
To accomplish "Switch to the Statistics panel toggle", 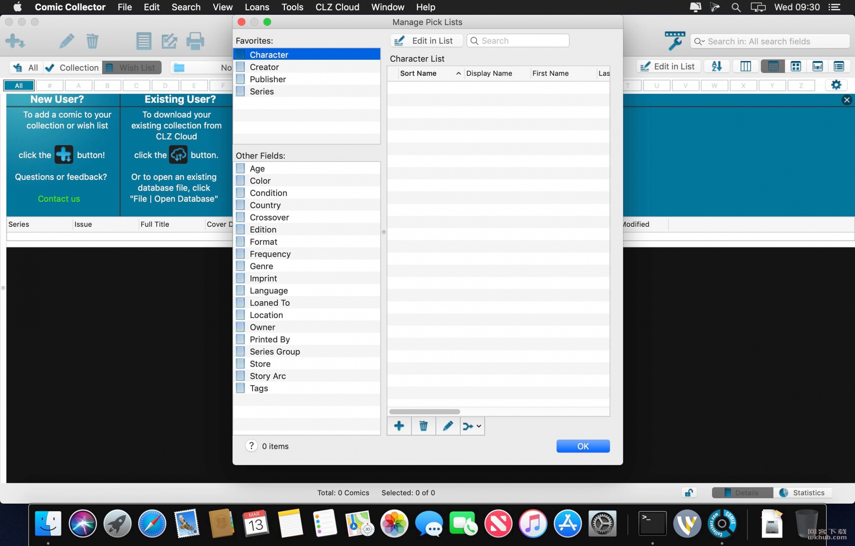I will coord(803,492).
